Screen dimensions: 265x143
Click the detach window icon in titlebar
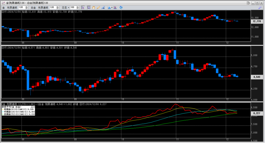[248, 3]
